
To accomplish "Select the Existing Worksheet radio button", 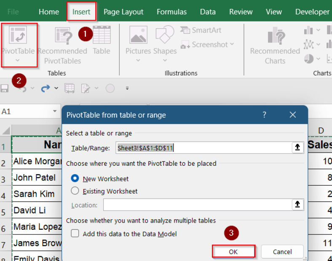I will coord(75,191).
